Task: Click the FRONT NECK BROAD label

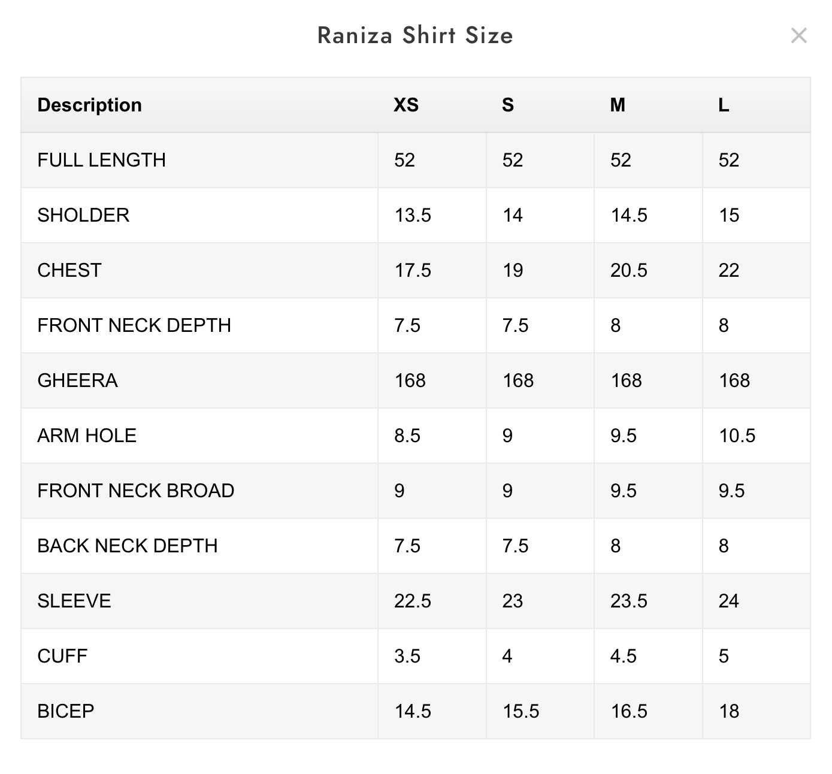Action: coord(136,491)
